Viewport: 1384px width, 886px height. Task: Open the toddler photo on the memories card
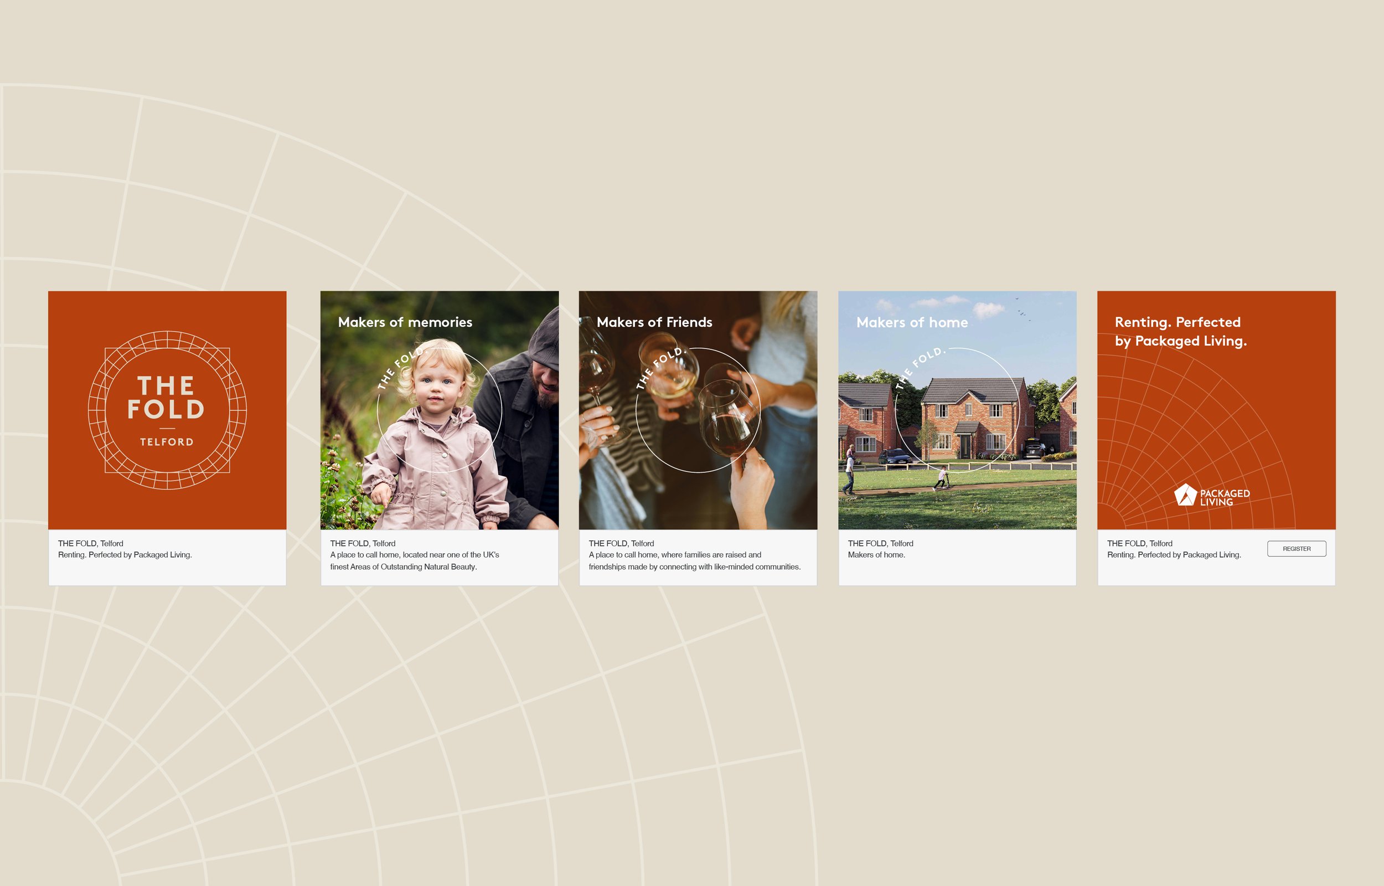click(440, 410)
